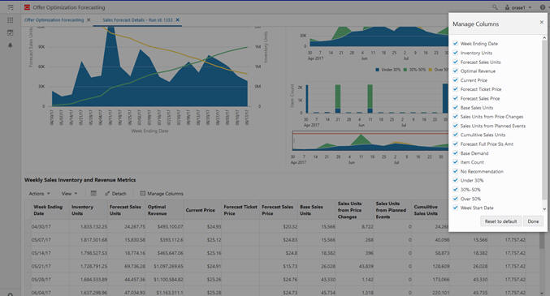Screen dimensions: 550x296
Task: Click the Base Sales Units column header
Action: coord(316,210)
